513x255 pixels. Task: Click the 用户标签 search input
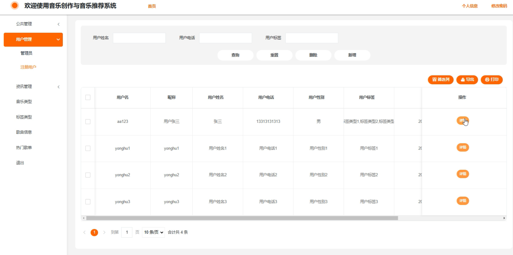tap(312, 38)
